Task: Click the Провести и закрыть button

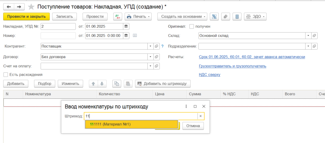Action: tap(26, 16)
